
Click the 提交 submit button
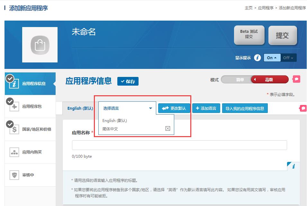tap(283, 36)
